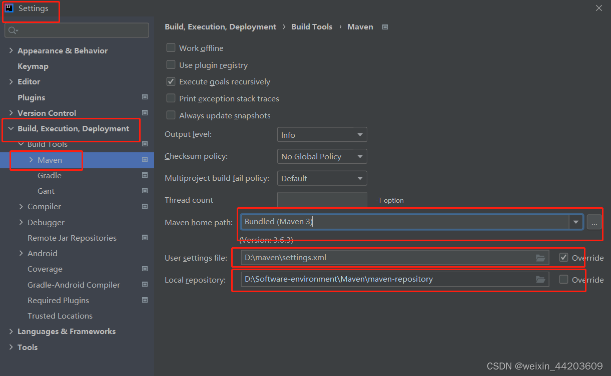Browse for the user settings file with the folder icon
611x376 pixels.
tap(540, 258)
